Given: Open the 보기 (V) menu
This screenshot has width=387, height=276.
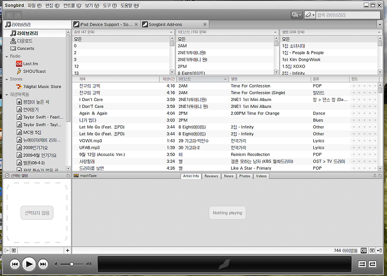Looking at the screenshot, I should click(x=92, y=5).
